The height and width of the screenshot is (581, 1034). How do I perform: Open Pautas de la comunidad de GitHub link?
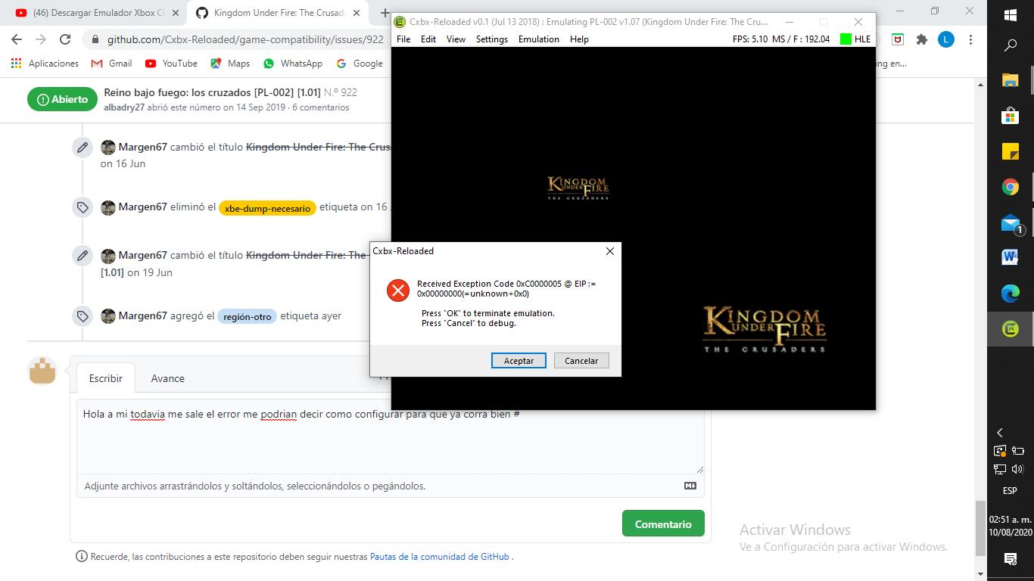[440, 557]
